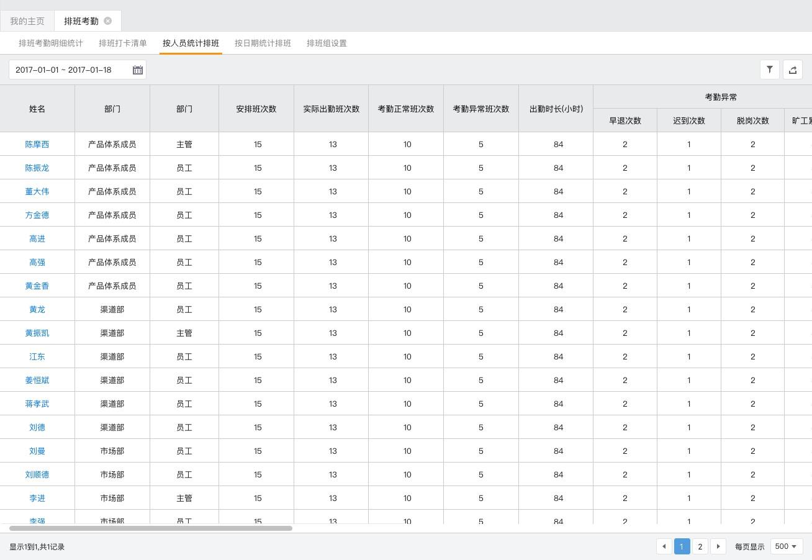
Task: Open the calendar date picker icon
Action: pos(138,70)
